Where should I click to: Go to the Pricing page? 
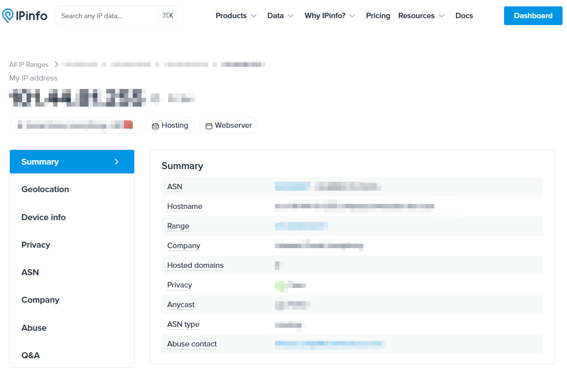378,16
